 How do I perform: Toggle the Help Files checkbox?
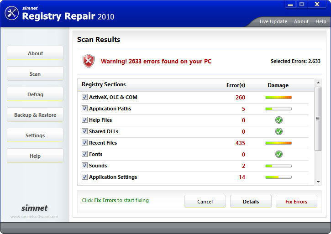point(84,120)
